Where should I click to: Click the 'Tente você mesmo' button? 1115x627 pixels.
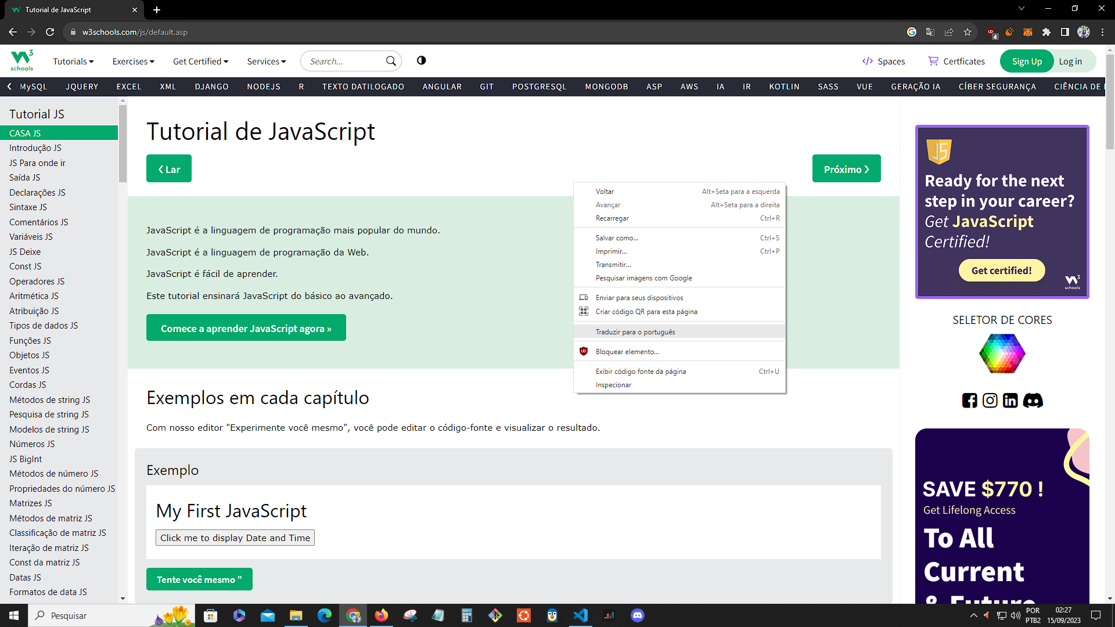click(x=199, y=579)
